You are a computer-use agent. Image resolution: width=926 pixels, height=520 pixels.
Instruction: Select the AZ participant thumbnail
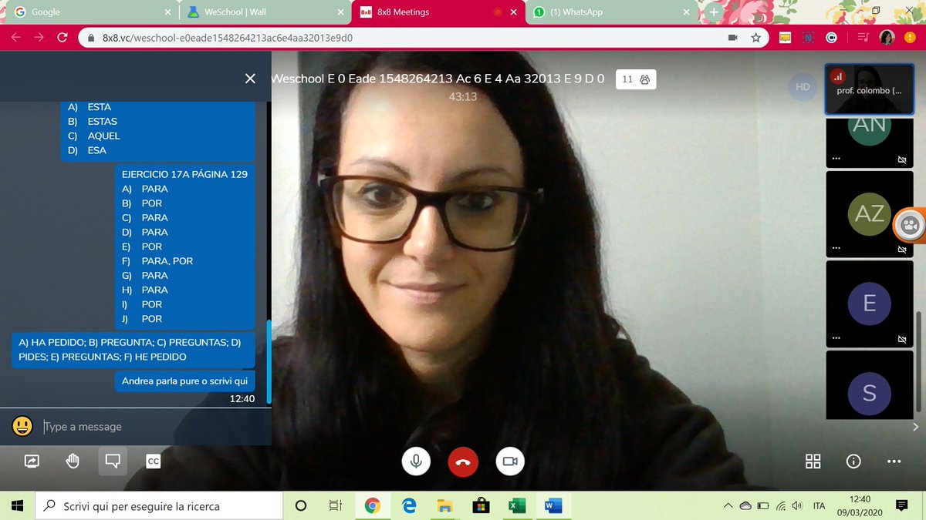(x=870, y=213)
